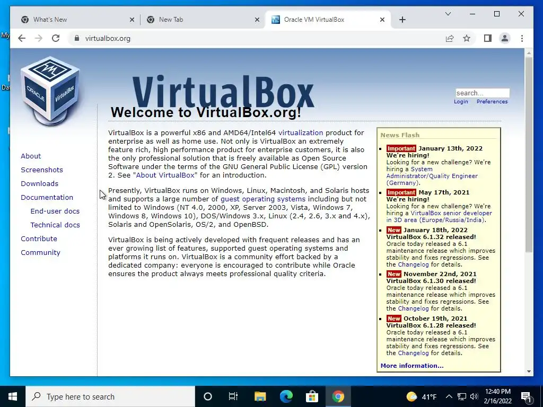Open Cortana from the taskbar
Viewport: 543px width, 407px height.
[x=207, y=396]
